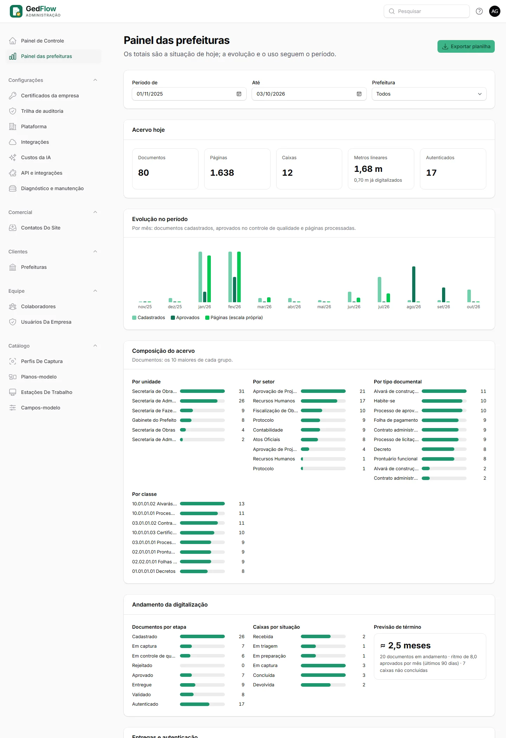The image size is (506, 738).
Task: Click the Plataforma building icon
Action: [13, 127]
